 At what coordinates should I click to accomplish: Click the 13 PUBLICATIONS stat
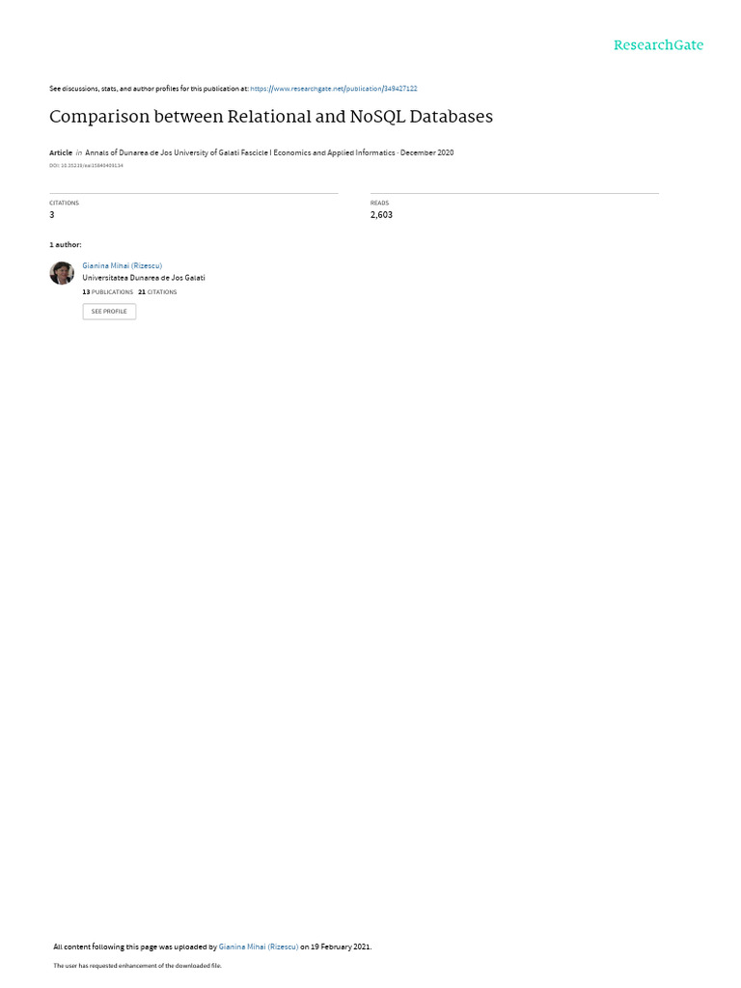coord(108,292)
